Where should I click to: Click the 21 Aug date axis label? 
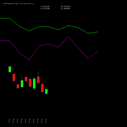point(25,121)
